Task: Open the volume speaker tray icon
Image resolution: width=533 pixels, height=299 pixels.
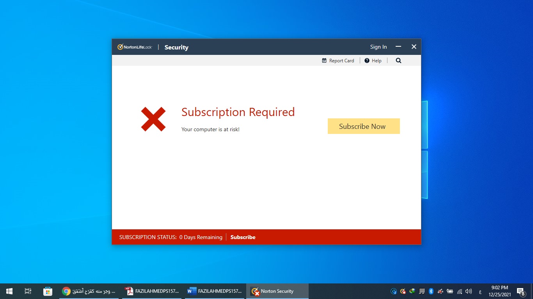Action: point(469,291)
